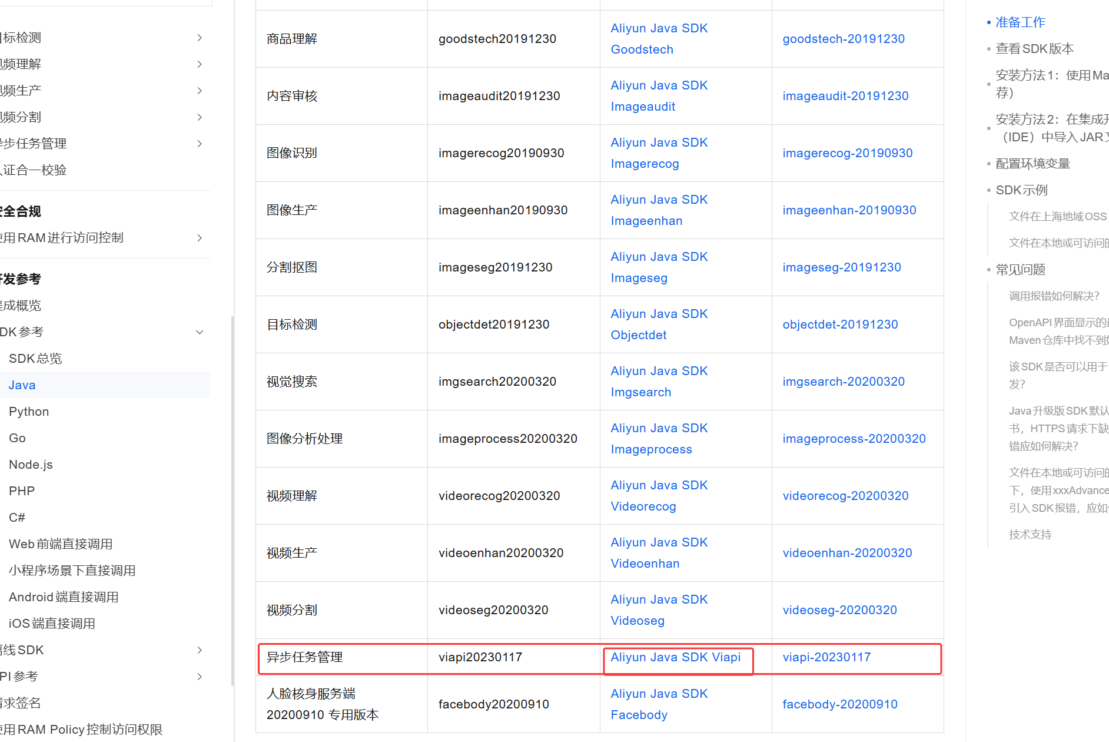Follow the videorecog-20200320 link
1109x742 pixels.
[x=845, y=496]
